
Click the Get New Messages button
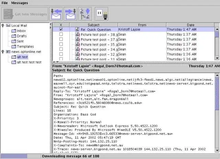[25, 14]
